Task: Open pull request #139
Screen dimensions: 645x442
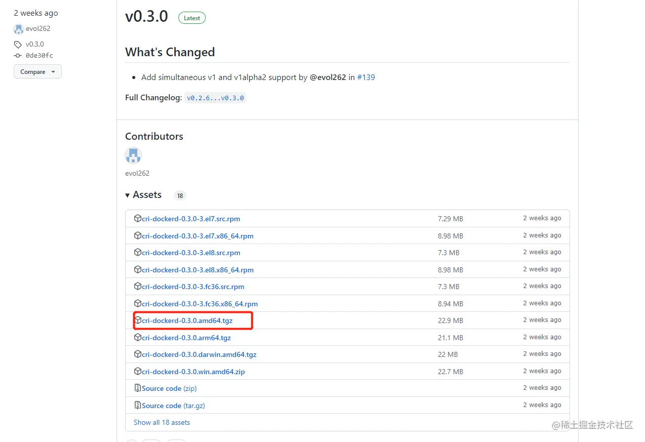Action: (366, 77)
